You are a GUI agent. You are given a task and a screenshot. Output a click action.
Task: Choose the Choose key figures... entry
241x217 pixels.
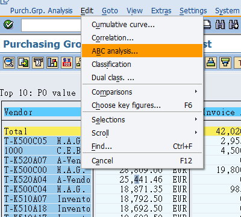(142, 105)
